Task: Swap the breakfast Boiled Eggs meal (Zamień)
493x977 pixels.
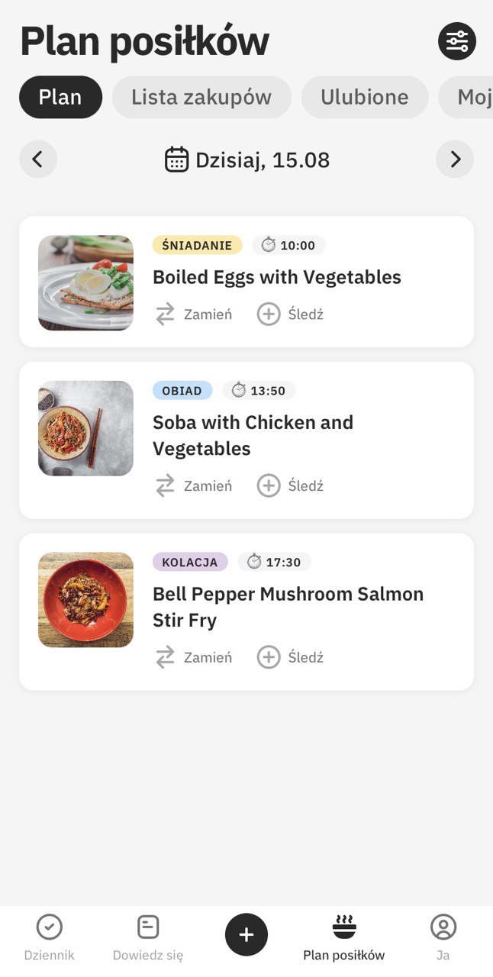Action: 194,314
